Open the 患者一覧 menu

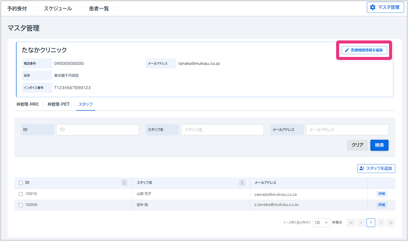(x=99, y=9)
